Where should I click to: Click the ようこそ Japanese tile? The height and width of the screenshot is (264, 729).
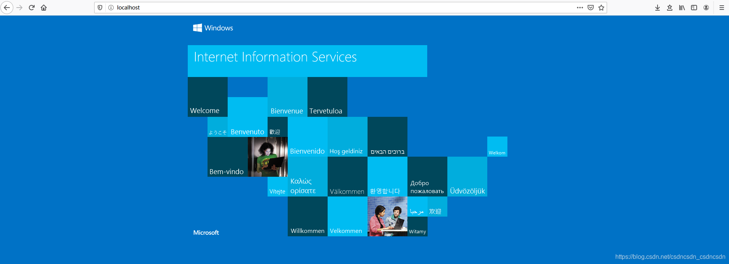click(217, 127)
